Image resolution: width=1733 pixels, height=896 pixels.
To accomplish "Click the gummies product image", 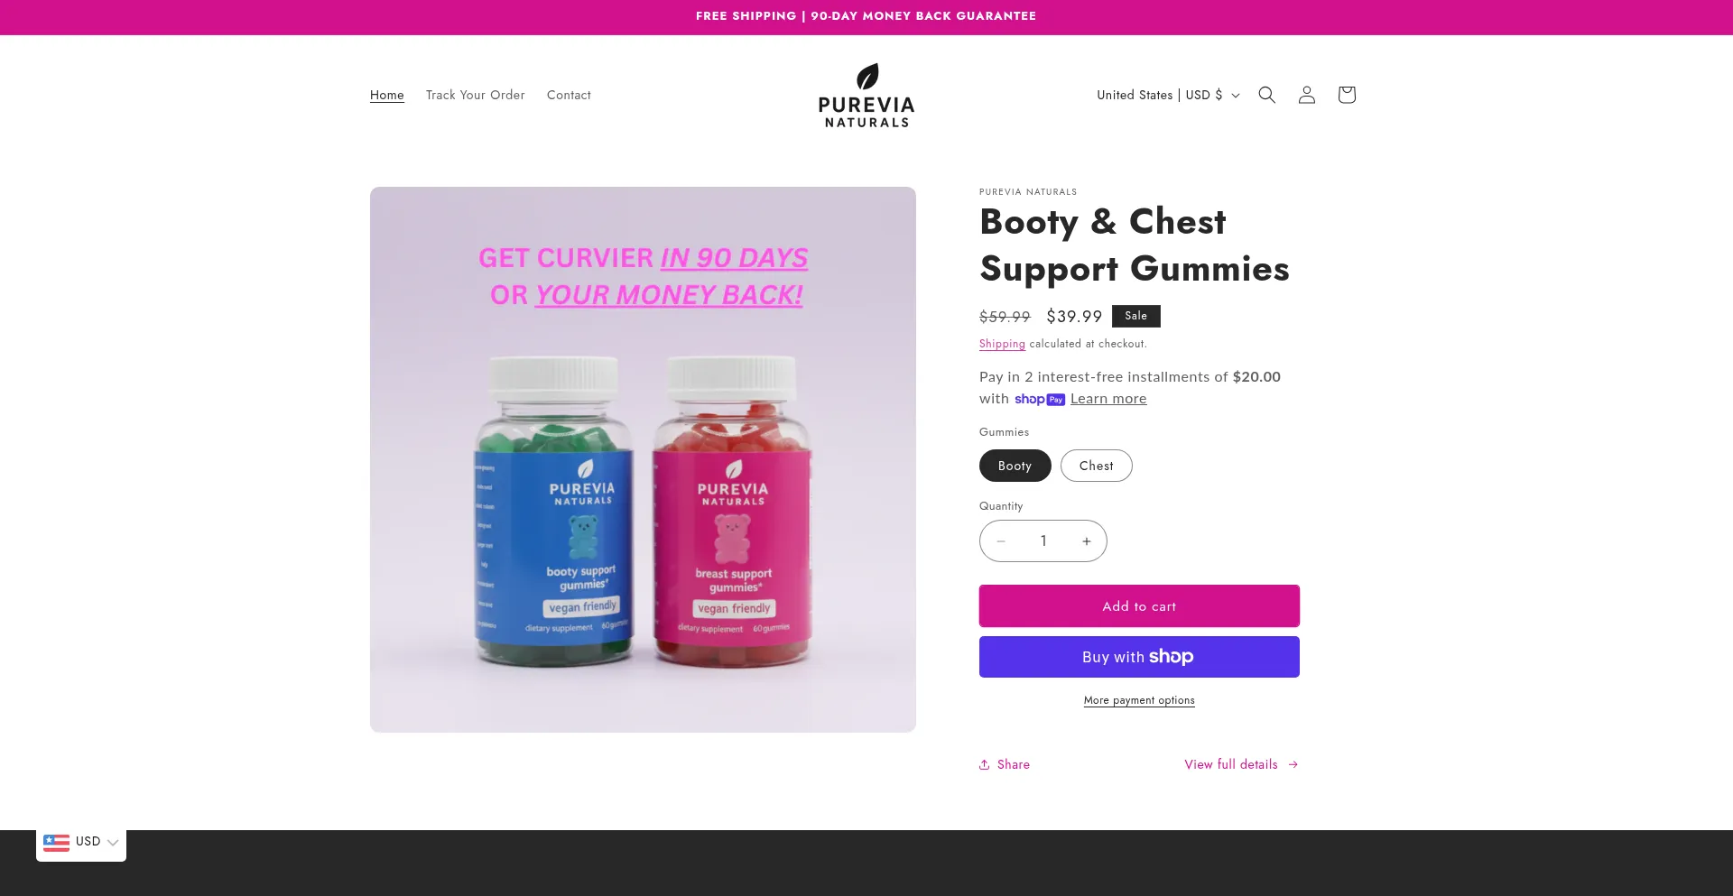I will tap(643, 459).
